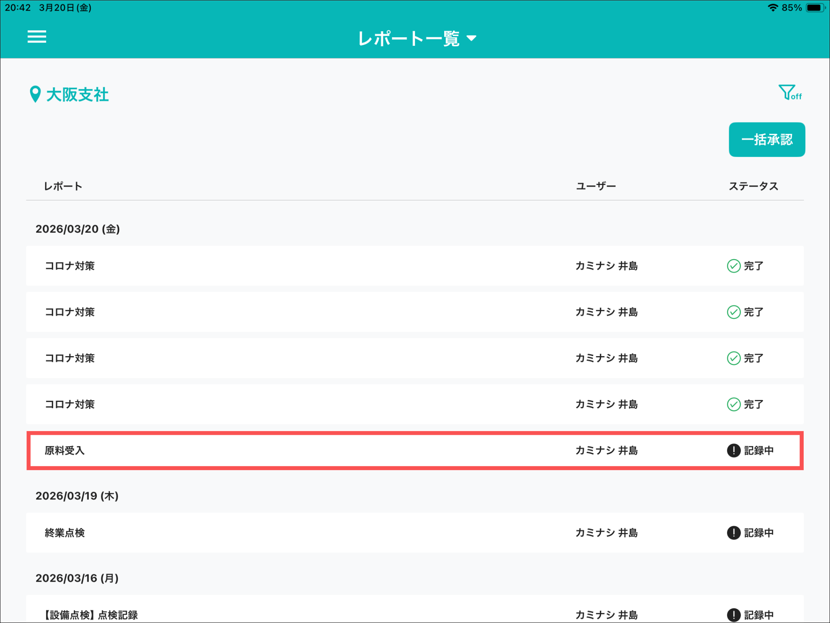Select the 大阪支社 location link

[x=77, y=95]
